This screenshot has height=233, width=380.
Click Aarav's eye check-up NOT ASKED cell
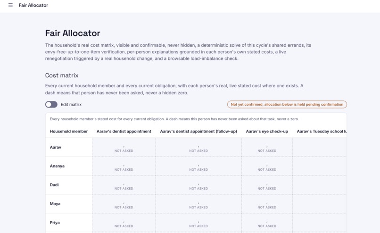pyautogui.click(x=267, y=147)
